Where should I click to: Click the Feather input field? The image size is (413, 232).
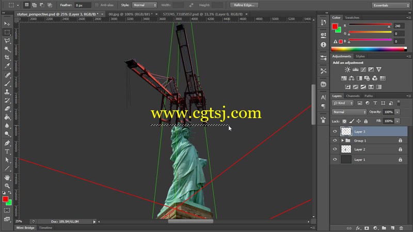tap(83, 5)
